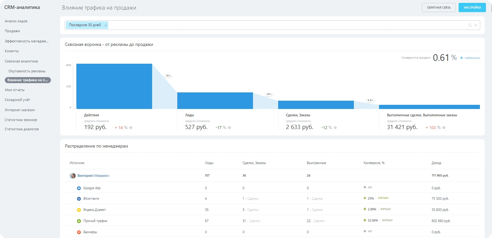Open Анализ лидов in sidebar
This screenshot has width=492, height=238.
click(x=16, y=21)
